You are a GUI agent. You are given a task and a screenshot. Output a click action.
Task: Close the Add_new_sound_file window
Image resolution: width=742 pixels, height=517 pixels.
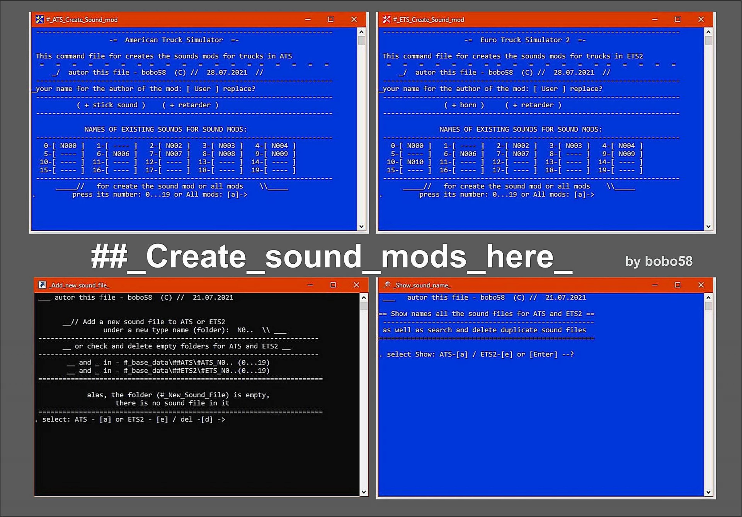pyautogui.click(x=356, y=285)
